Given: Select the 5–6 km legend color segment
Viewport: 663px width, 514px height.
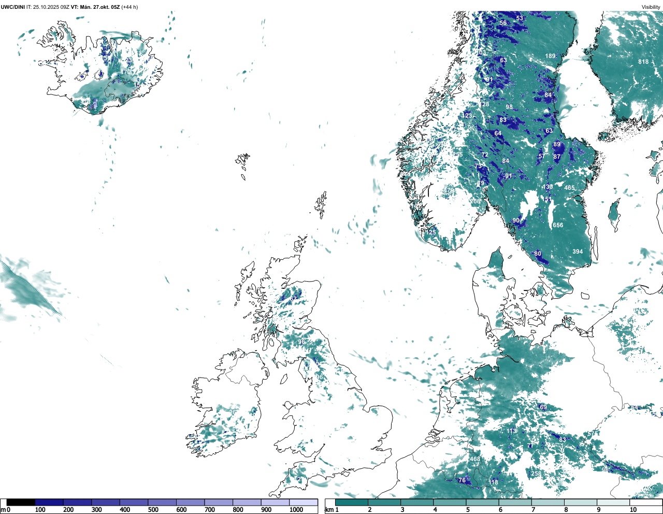Looking at the screenshot, I should (483, 503).
